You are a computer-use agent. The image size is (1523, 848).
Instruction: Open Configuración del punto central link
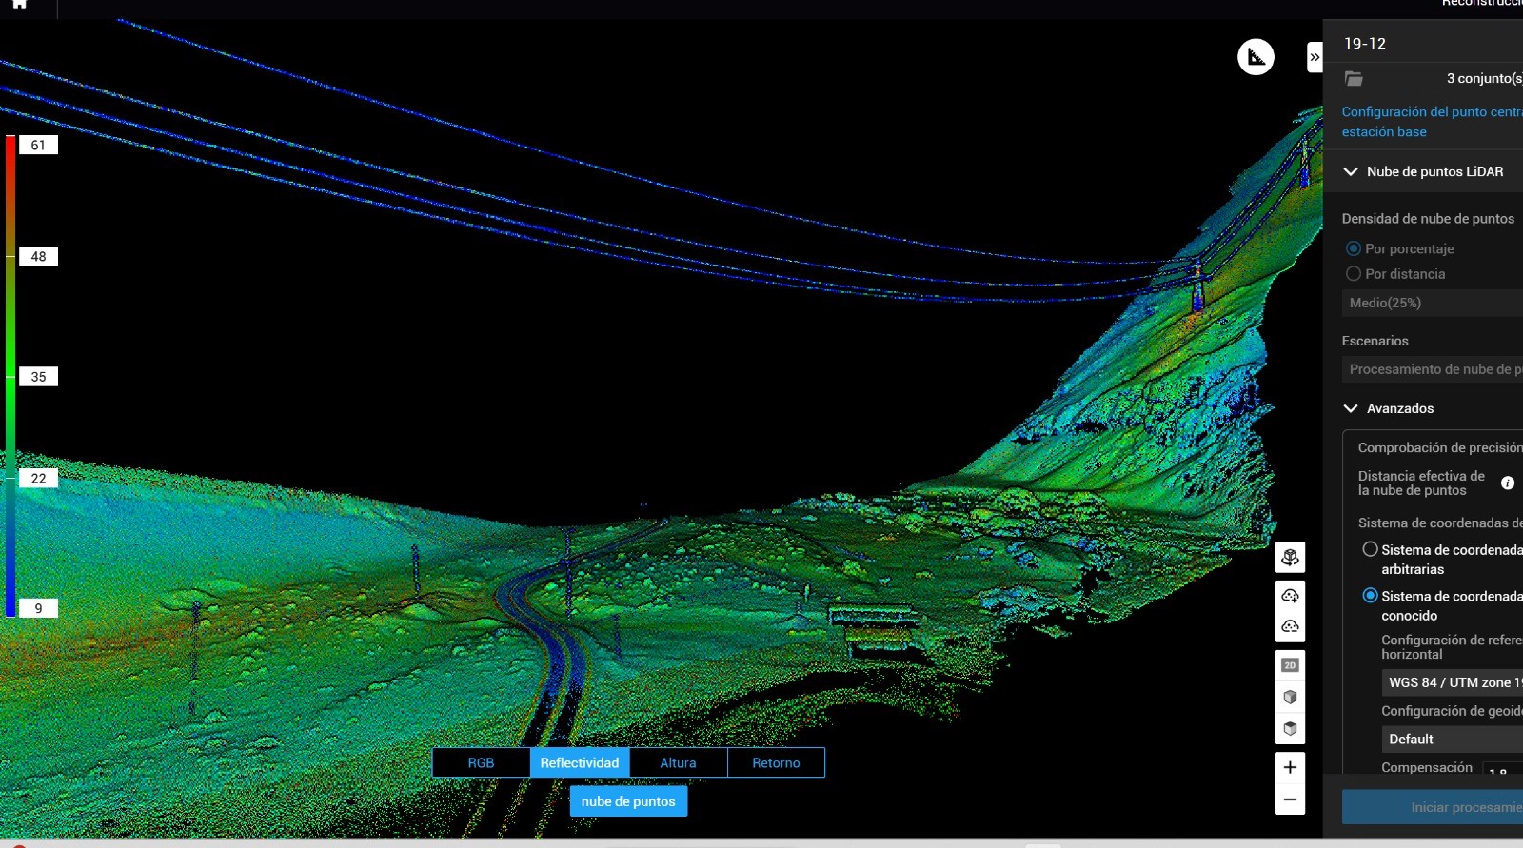1432,122
